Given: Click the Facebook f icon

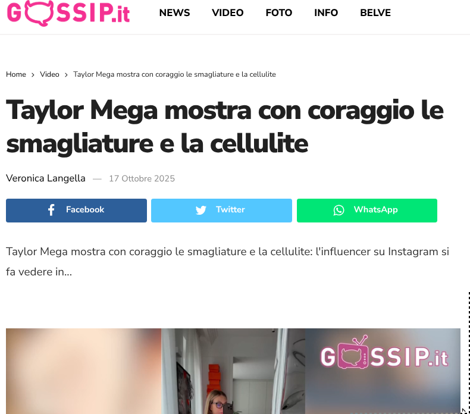Looking at the screenshot, I should pyautogui.click(x=51, y=210).
